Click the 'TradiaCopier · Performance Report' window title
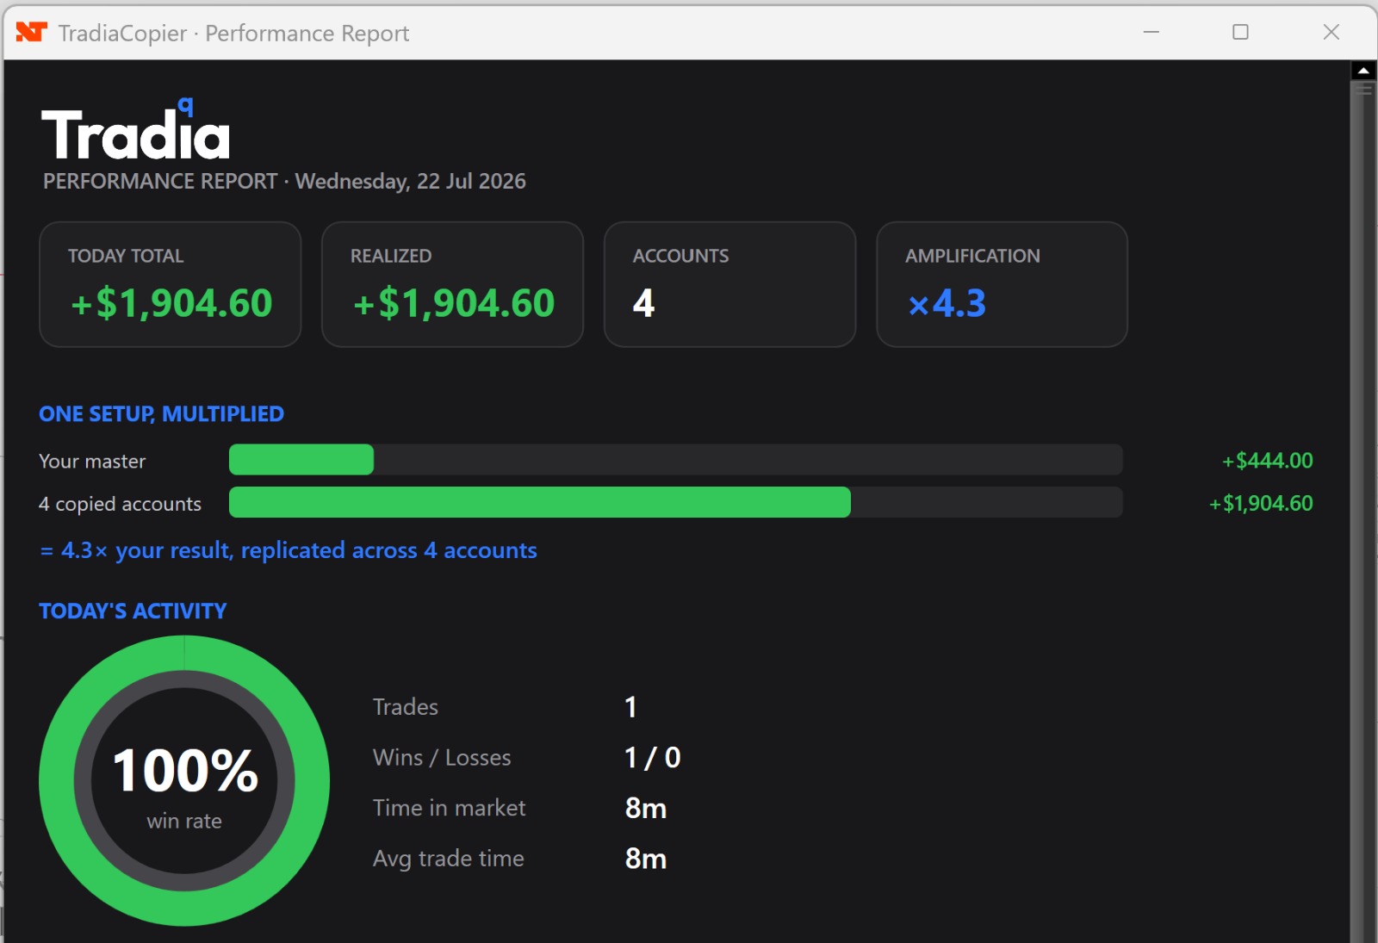This screenshot has height=943, width=1378. [x=233, y=34]
